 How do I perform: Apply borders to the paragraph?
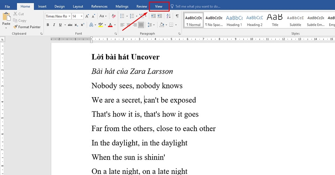click(171, 25)
